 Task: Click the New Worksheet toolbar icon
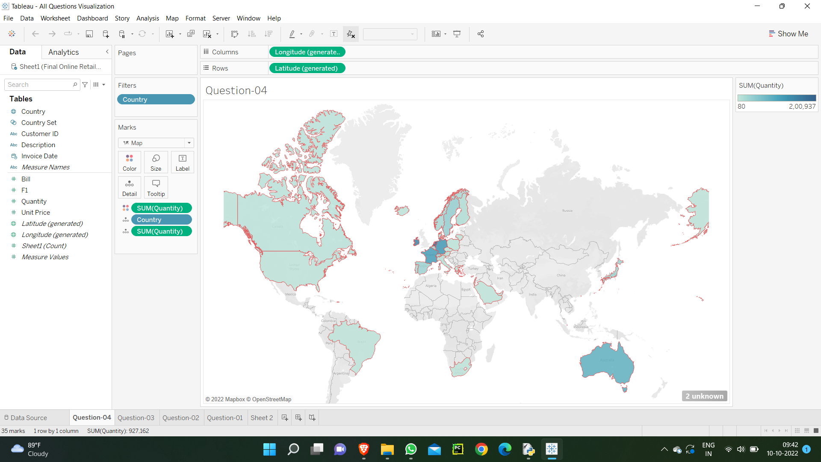tap(170, 34)
